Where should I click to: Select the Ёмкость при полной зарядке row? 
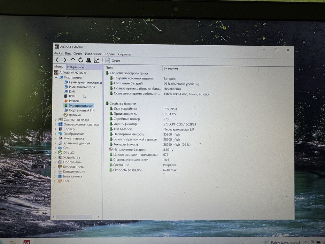[145, 139]
